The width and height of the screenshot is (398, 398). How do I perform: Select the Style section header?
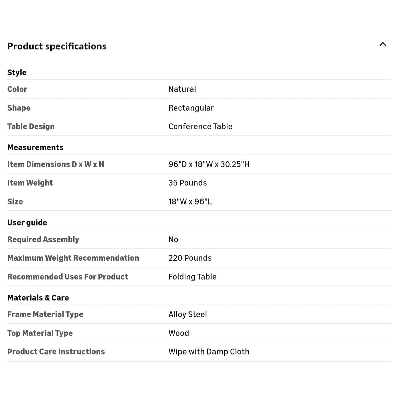click(x=17, y=72)
